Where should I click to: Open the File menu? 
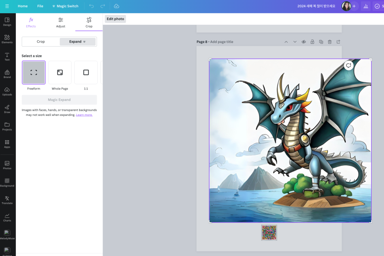(x=40, y=6)
